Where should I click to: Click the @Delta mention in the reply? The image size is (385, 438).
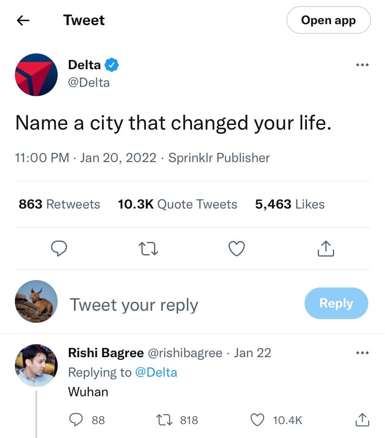(x=156, y=372)
